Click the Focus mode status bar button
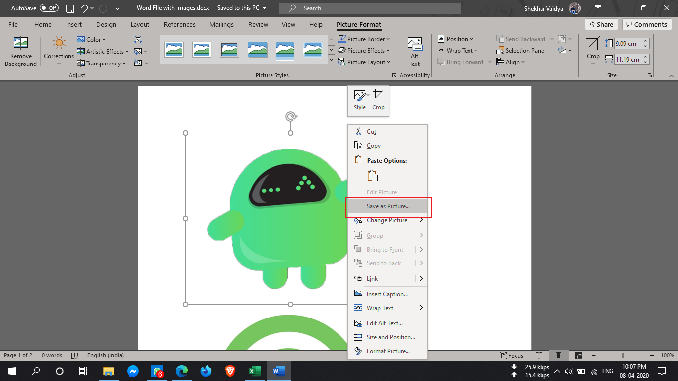678x381 pixels. click(512, 356)
